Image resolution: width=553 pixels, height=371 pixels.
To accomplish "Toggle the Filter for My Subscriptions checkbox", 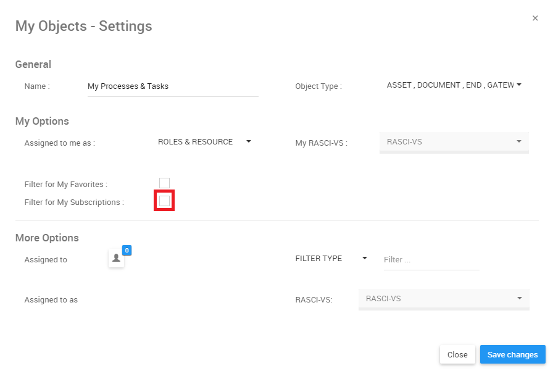I will (164, 201).
